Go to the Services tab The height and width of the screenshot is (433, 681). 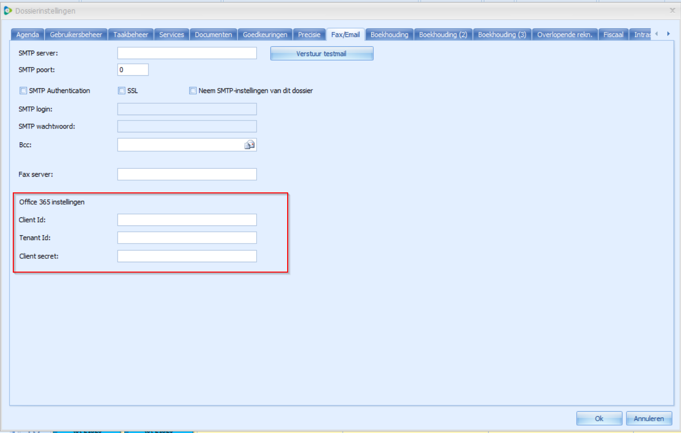[172, 34]
